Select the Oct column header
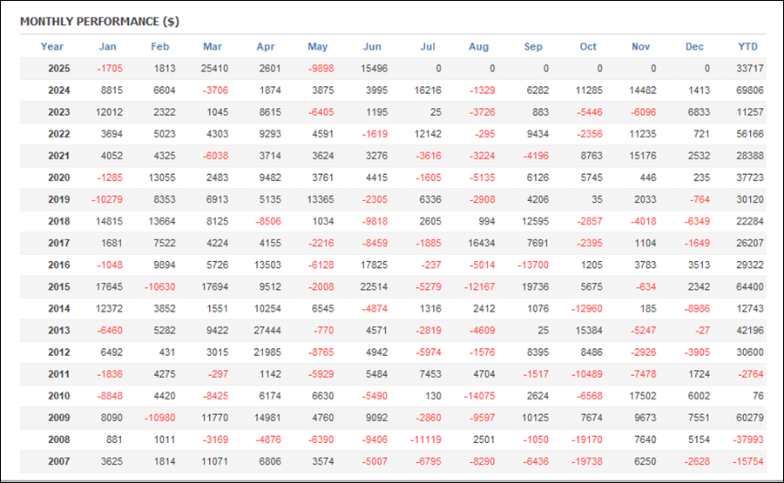This screenshot has width=784, height=483. [x=588, y=46]
